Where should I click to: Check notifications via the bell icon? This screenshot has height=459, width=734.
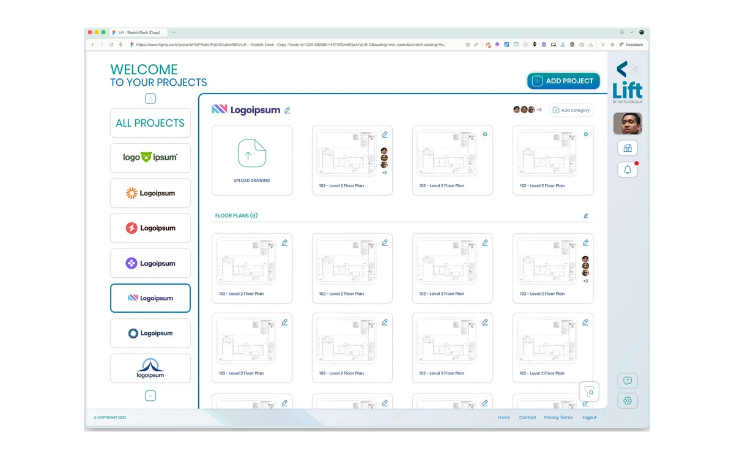[628, 170]
